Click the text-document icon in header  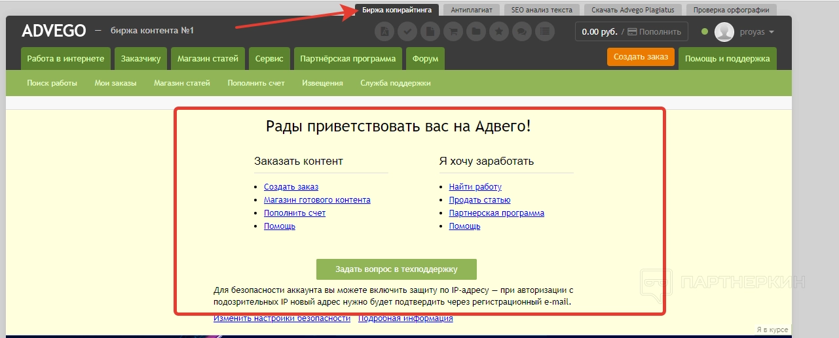[384, 31]
